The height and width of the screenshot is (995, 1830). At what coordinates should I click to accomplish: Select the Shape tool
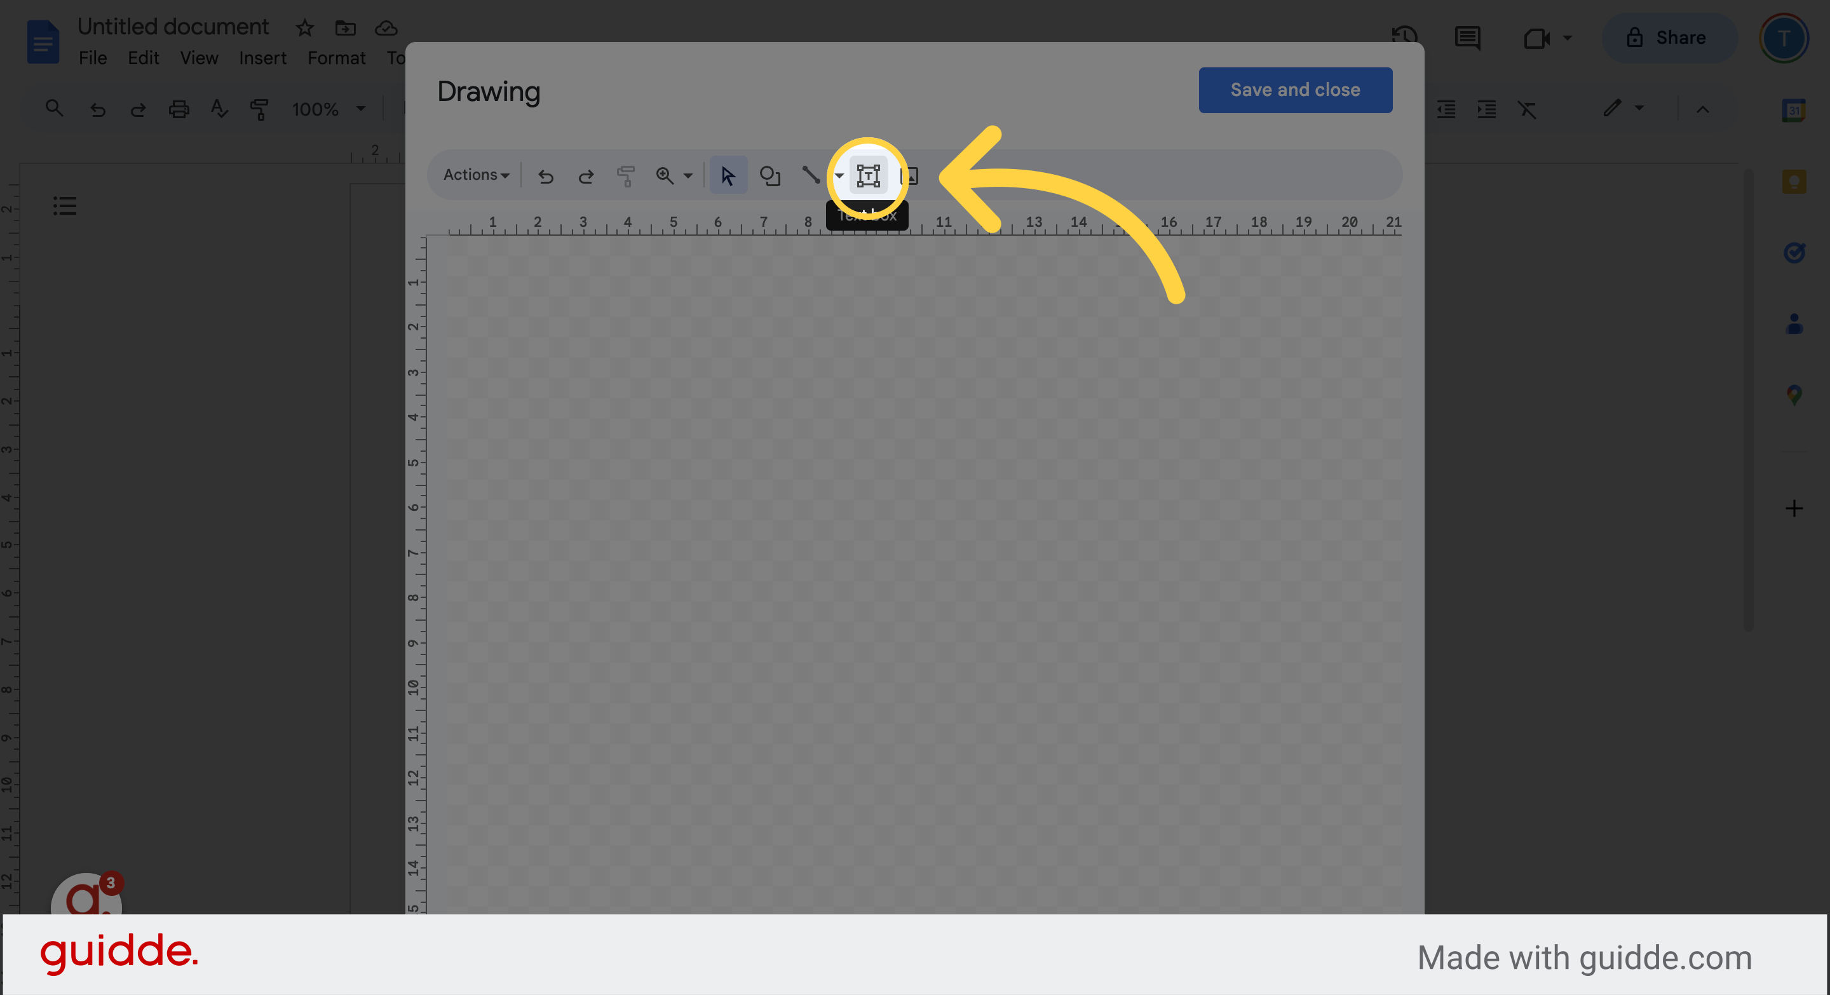coord(770,175)
